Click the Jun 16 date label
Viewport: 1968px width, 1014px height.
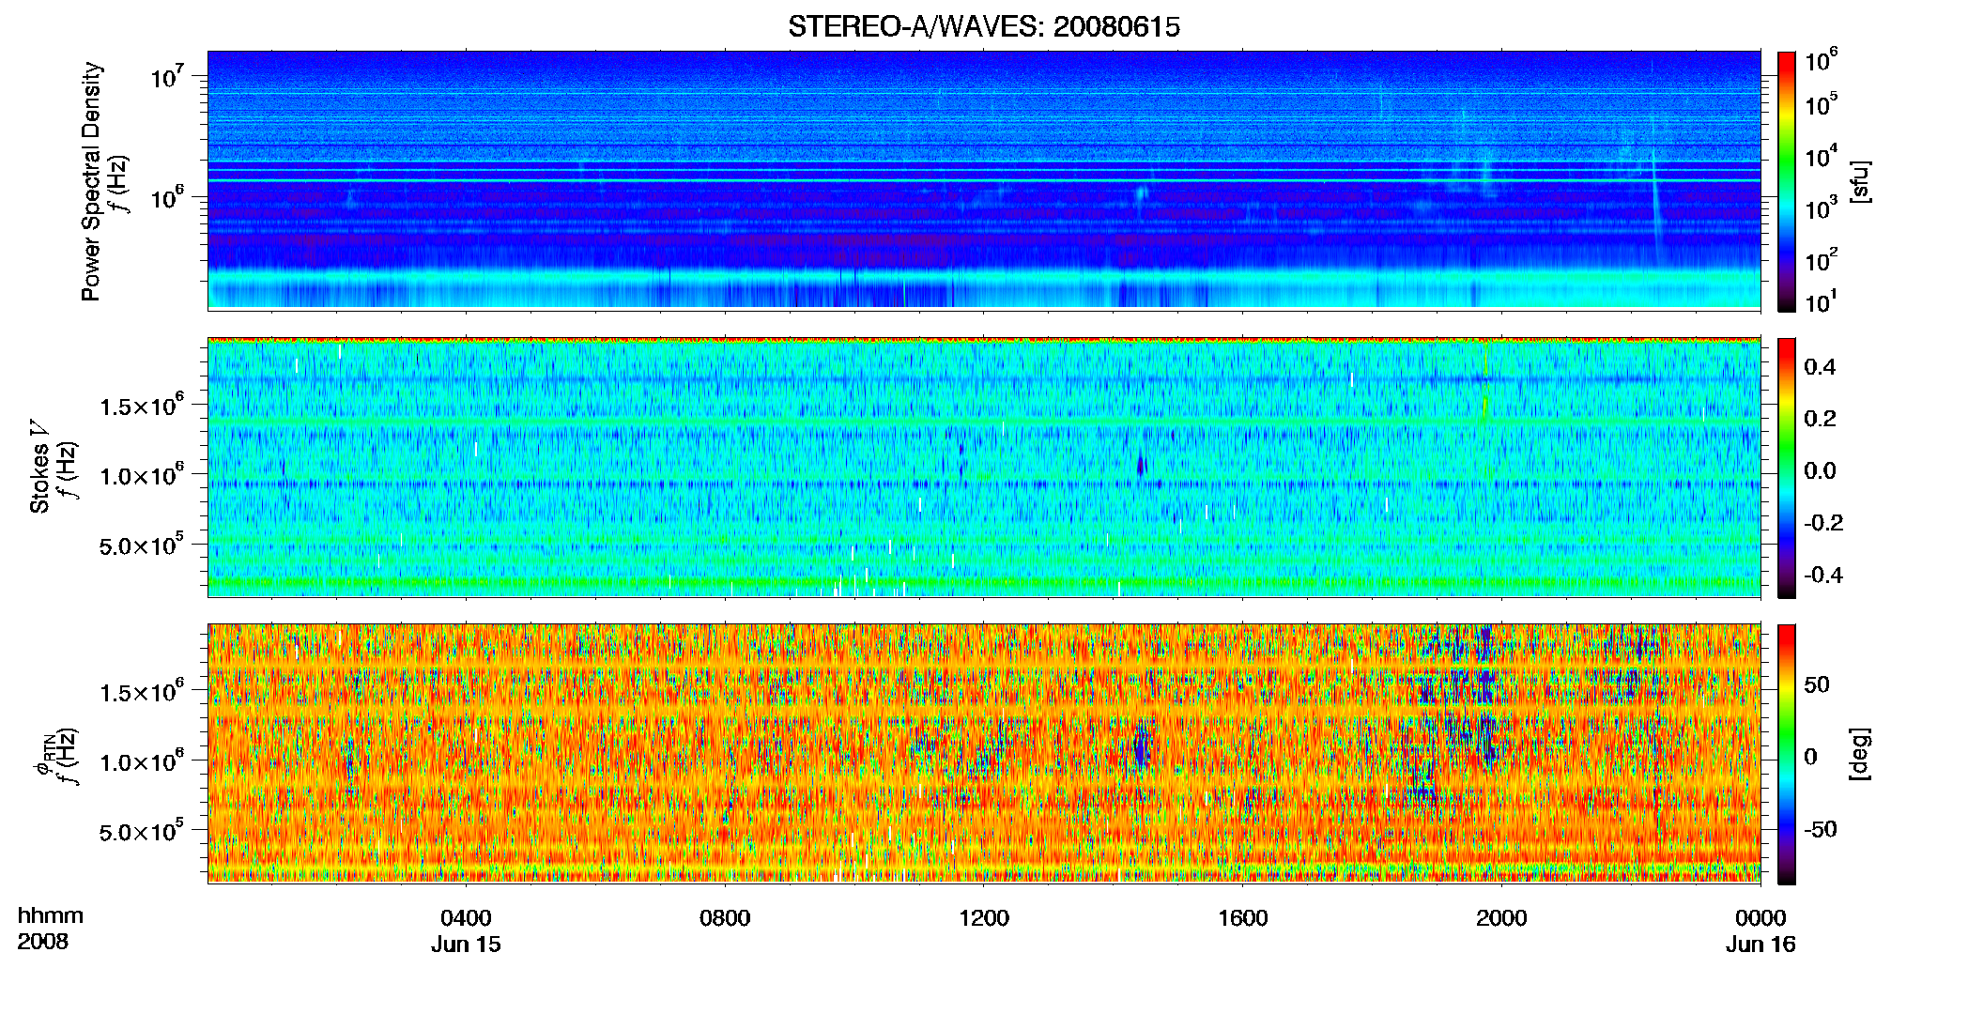coord(1760,945)
